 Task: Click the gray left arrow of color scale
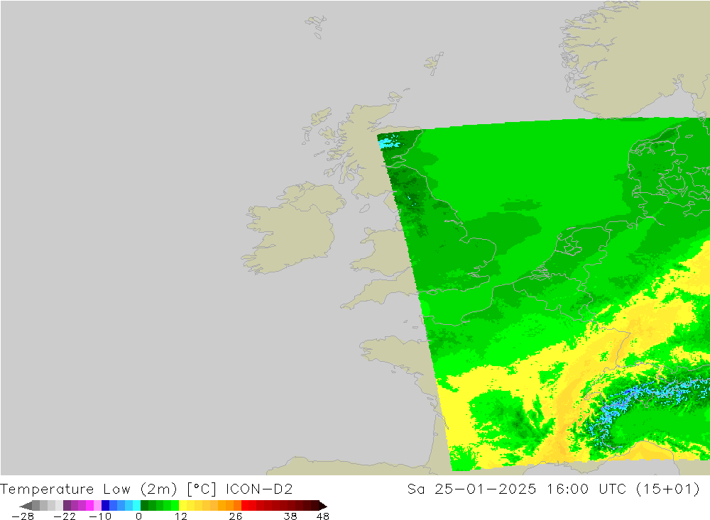click(x=26, y=506)
